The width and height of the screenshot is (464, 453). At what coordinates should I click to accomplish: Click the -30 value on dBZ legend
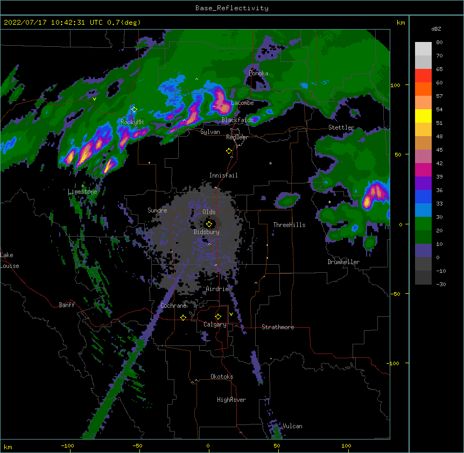441,284
